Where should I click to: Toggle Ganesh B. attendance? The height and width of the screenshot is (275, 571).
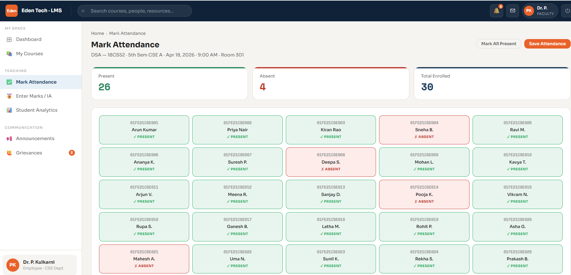238,226
